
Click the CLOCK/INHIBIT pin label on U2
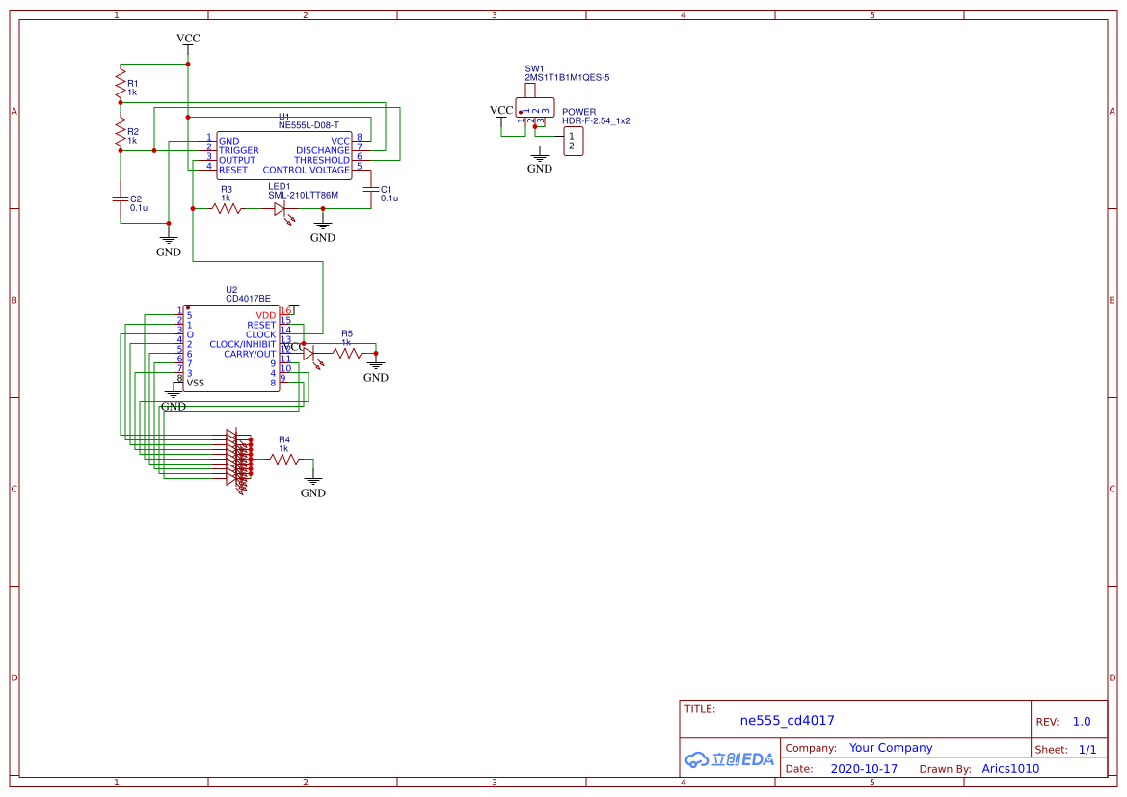(242, 344)
